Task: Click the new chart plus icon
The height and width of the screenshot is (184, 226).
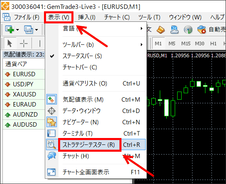Action: (10, 29)
